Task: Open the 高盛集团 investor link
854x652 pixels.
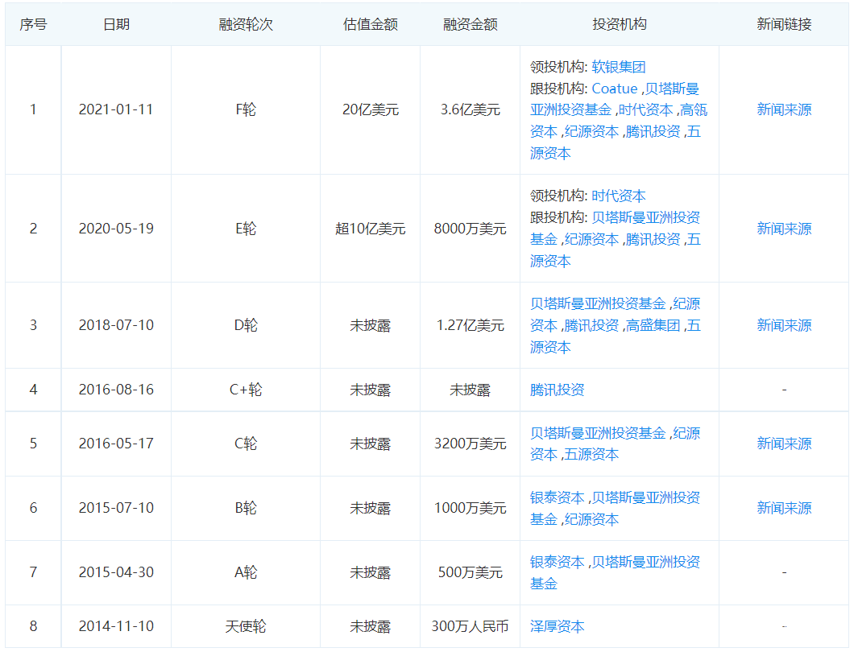Action: [653, 325]
